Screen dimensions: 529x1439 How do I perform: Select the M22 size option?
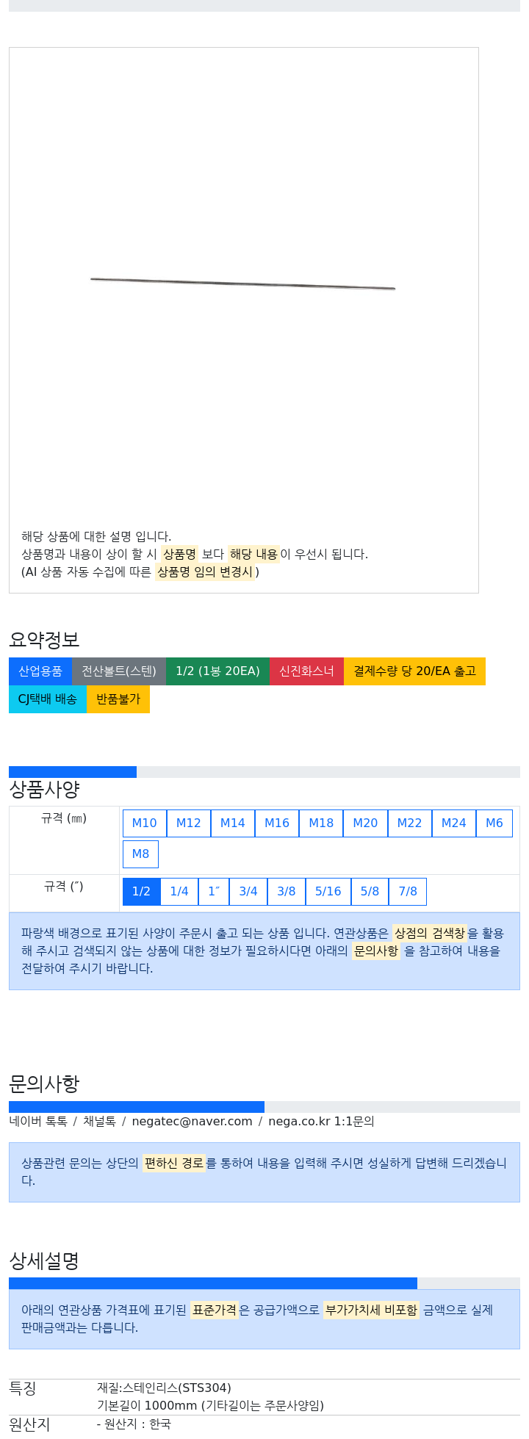(410, 823)
